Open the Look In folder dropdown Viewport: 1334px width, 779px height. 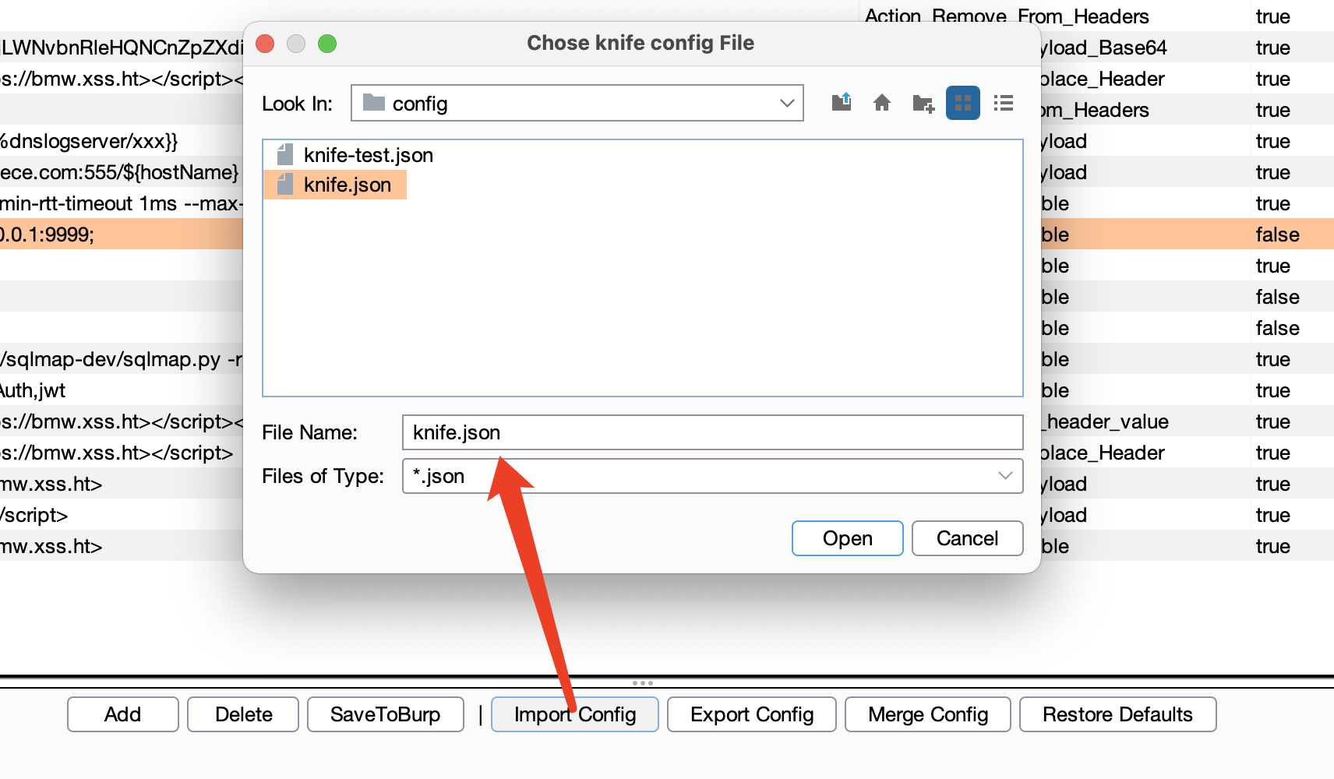click(787, 103)
